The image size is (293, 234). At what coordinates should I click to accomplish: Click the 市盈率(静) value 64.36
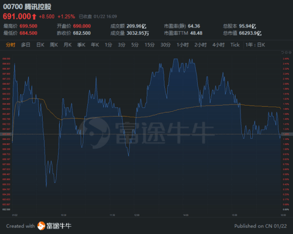(x=194, y=26)
